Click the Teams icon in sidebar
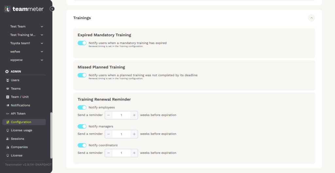 pyautogui.click(x=8, y=89)
